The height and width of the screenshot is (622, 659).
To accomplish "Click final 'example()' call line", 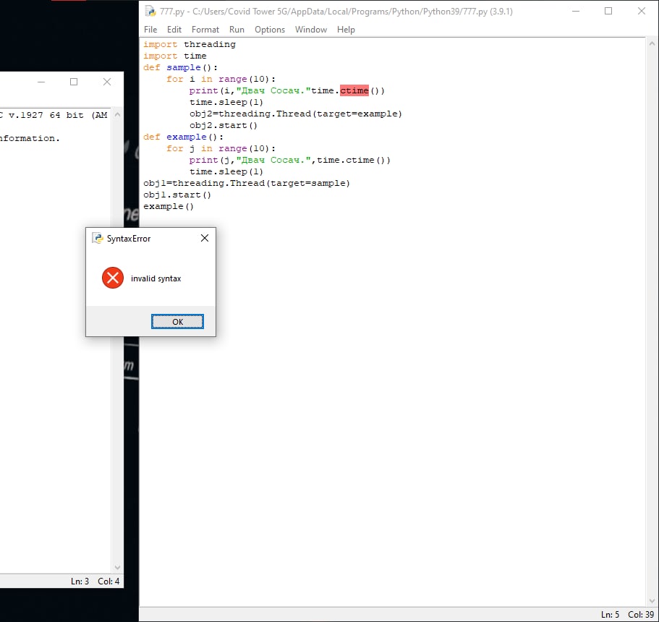I will (x=169, y=206).
